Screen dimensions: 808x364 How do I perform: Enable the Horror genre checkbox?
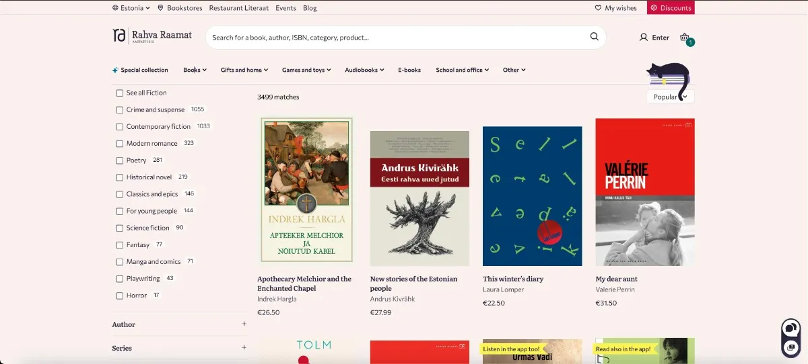click(x=119, y=295)
